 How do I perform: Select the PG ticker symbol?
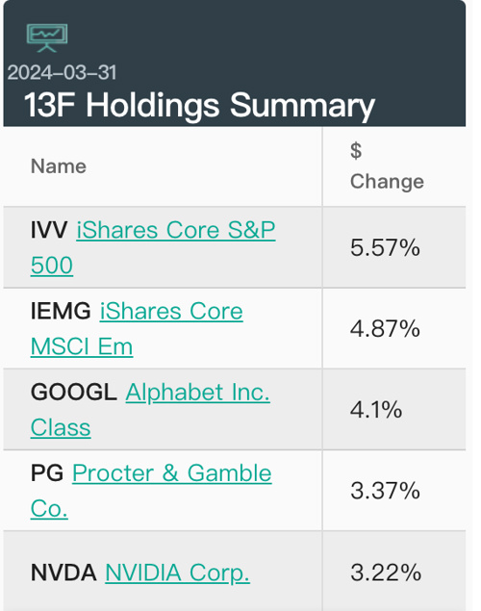click(47, 473)
